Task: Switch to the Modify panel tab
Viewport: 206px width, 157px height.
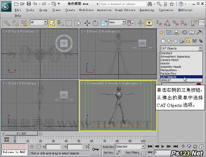Action: point(169,32)
